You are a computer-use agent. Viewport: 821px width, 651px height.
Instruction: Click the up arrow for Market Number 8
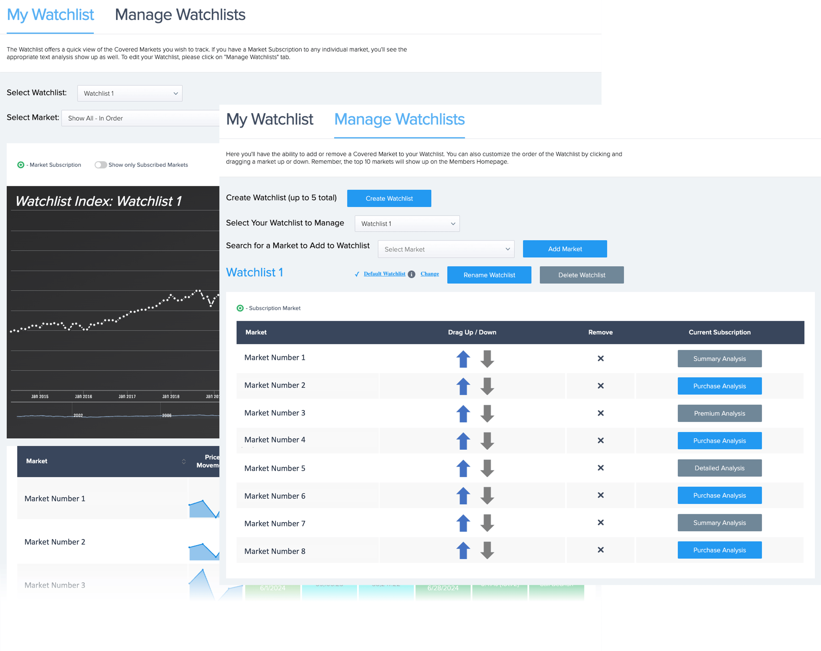[x=463, y=551]
